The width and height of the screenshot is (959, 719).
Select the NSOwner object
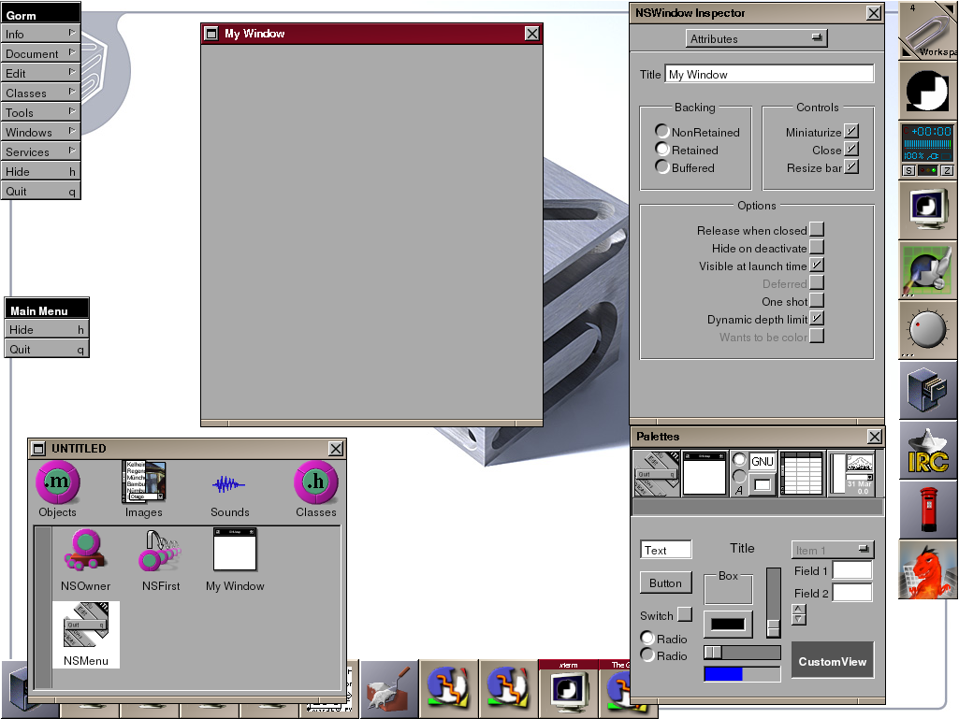(84, 559)
